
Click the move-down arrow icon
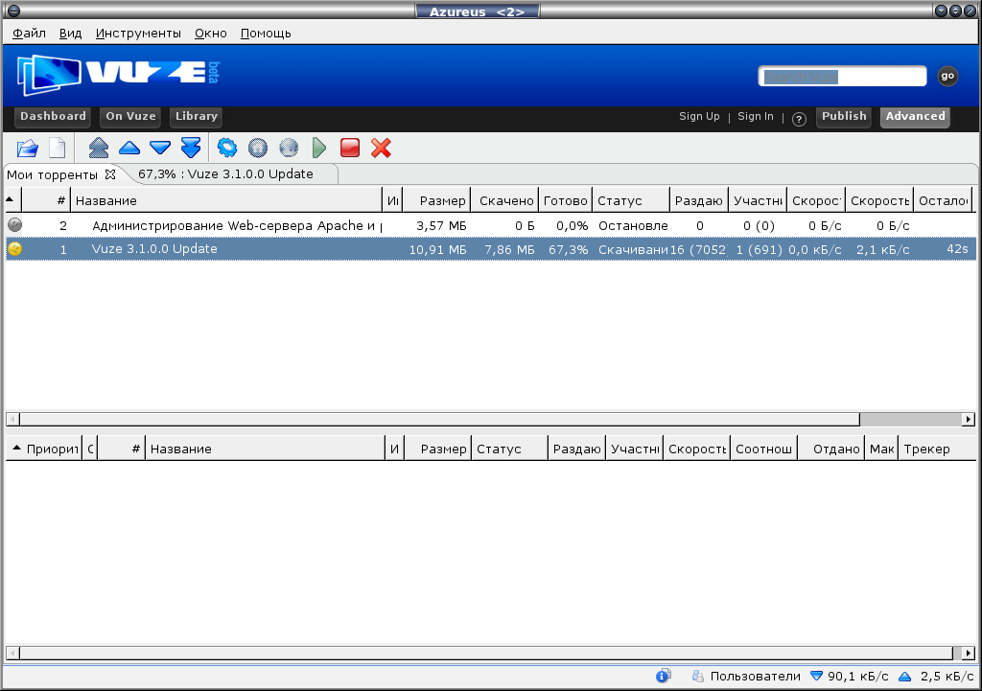pyautogui.click(x=159, y=148)
